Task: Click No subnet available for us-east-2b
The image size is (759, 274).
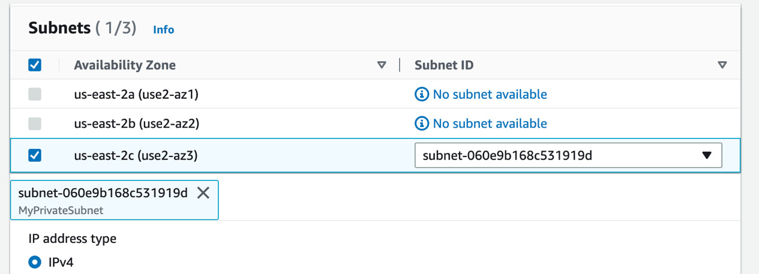Action: 490,124
